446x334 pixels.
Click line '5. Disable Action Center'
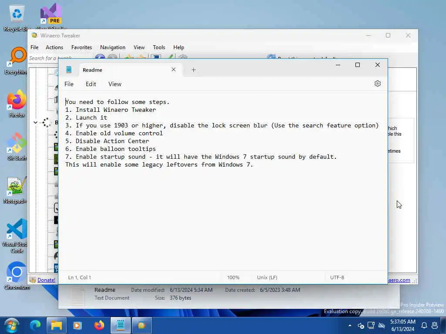(107, 141)
